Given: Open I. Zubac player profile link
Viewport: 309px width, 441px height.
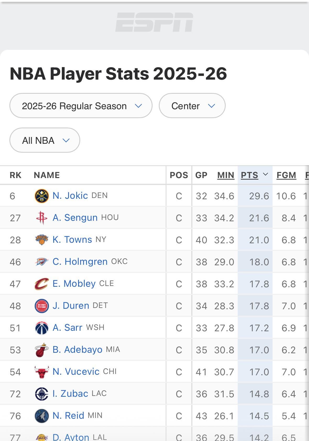Looking at the screenshot, I should (x=71, y=394).
